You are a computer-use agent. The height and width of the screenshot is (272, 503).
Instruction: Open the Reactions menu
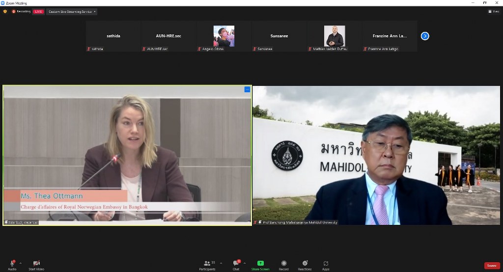(305, 264)
